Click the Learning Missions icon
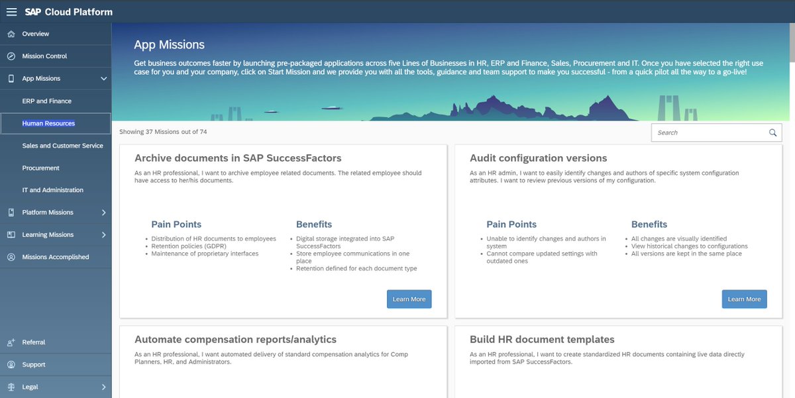The height and width of the screenshot is (398, 795). (11, 234)
